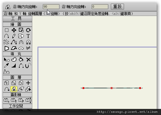Select the Delete Edge curve tool
161x115 pixels.
pos(14,42)
